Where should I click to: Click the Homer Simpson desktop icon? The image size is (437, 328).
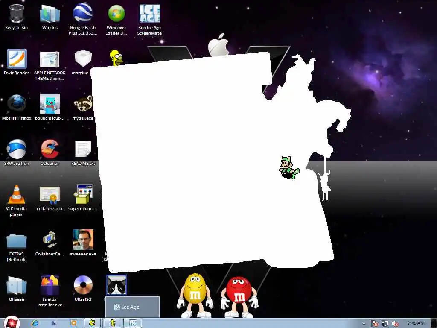[x=116, y=58]
